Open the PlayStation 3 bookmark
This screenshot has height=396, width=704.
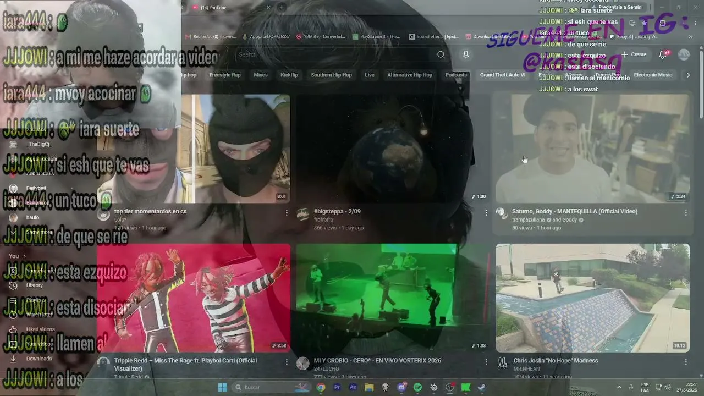[x=376, y=37]
